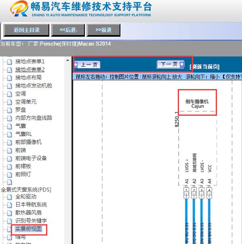Open the 接地点表单1 tree item

coord(30,61)
